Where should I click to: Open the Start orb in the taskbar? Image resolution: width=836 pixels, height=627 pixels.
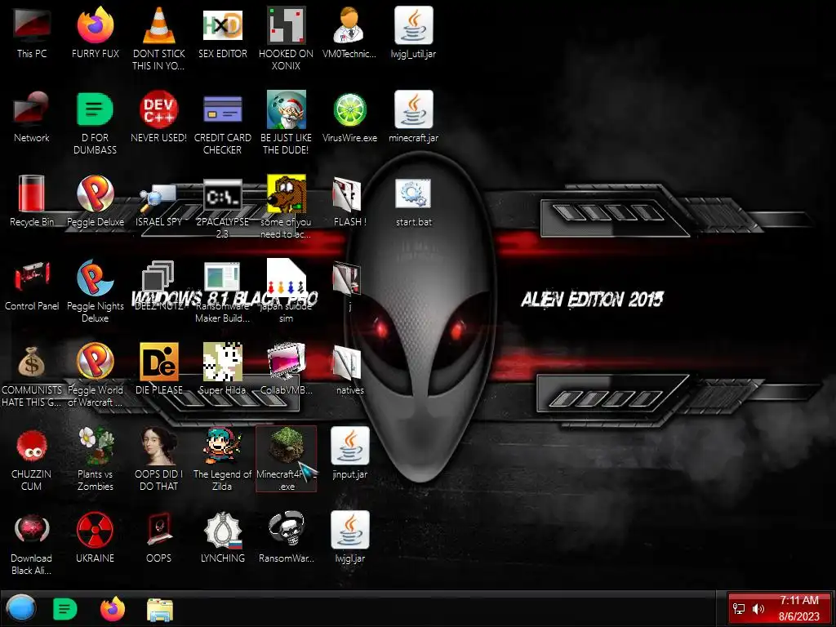[x=20, y=609]
